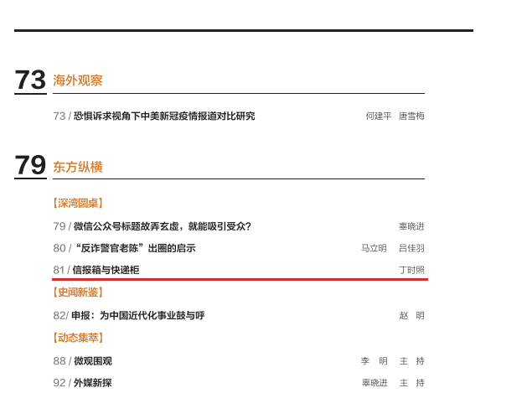Click the section heading 海外观察
This screenshot has height=419, width=527.
pyautogui.click(x=78, y=80)
